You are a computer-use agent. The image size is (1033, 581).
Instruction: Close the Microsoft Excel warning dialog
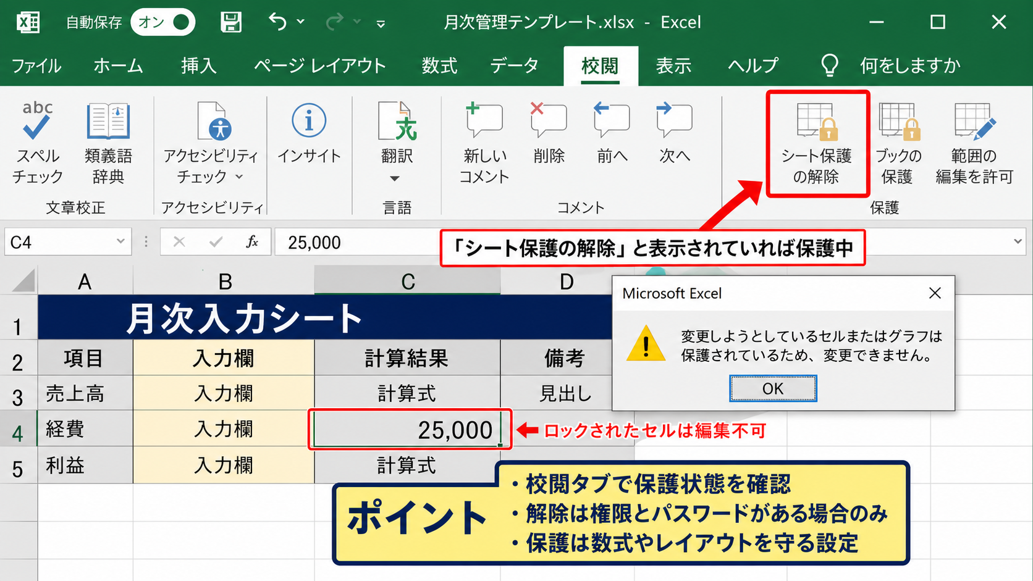[935, 293]
